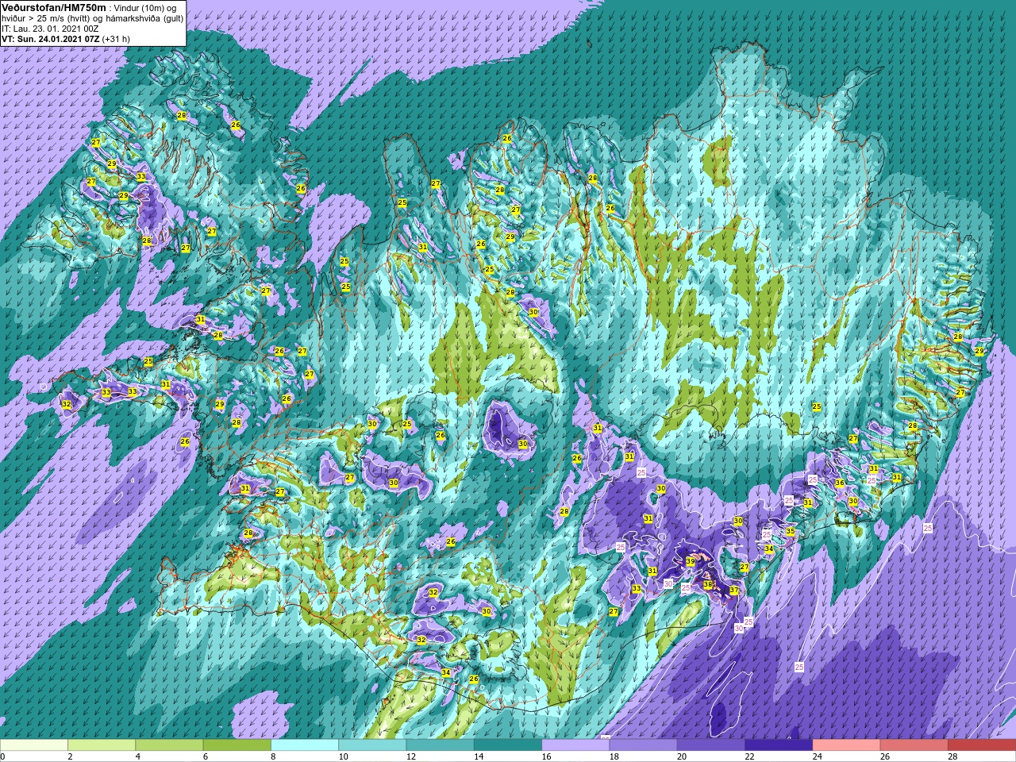Click the green 4–6 legend swatch
This screenshot has height=762, width=1016.
point(169,745)
